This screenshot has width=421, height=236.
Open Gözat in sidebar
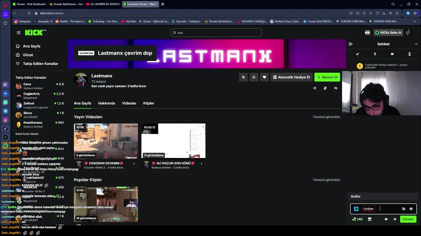(25, 55)
